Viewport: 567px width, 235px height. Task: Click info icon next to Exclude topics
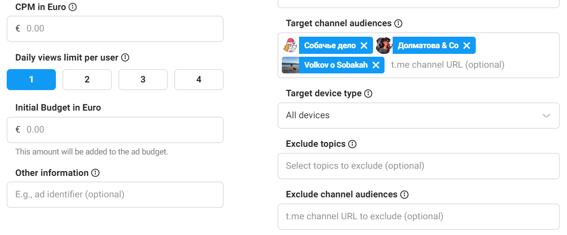pyautogui.click(x=353, y=144)
